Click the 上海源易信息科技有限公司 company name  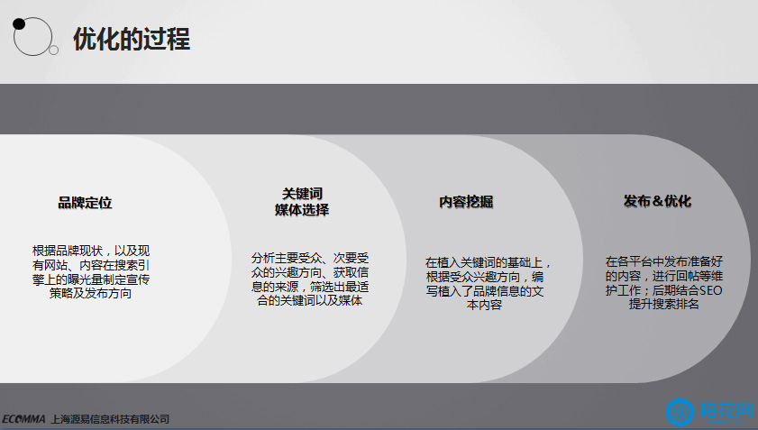click(111, 419)
